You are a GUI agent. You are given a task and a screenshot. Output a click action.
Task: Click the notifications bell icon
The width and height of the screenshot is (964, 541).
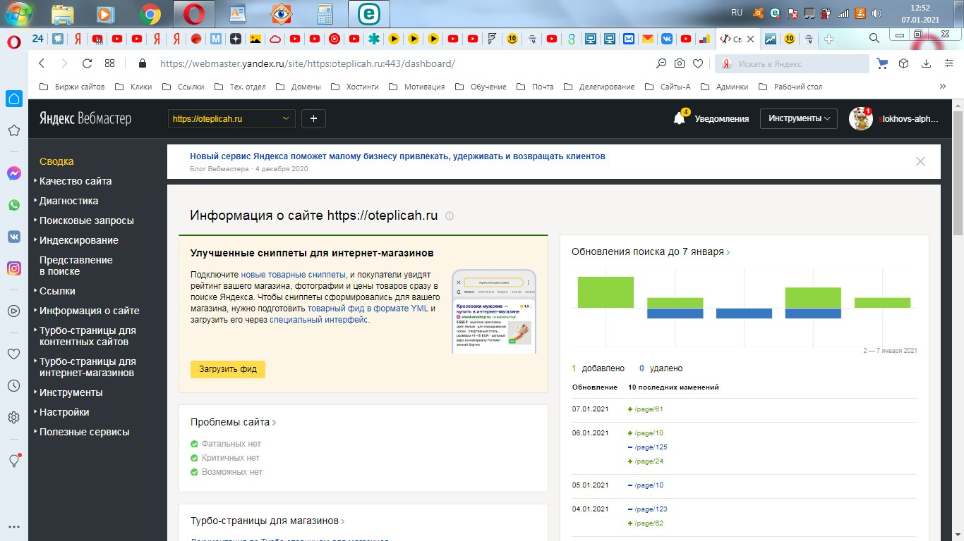pos(680,118)
